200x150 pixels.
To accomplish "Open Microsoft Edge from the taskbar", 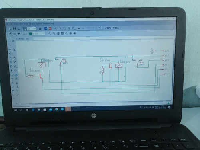I will 33,110.
